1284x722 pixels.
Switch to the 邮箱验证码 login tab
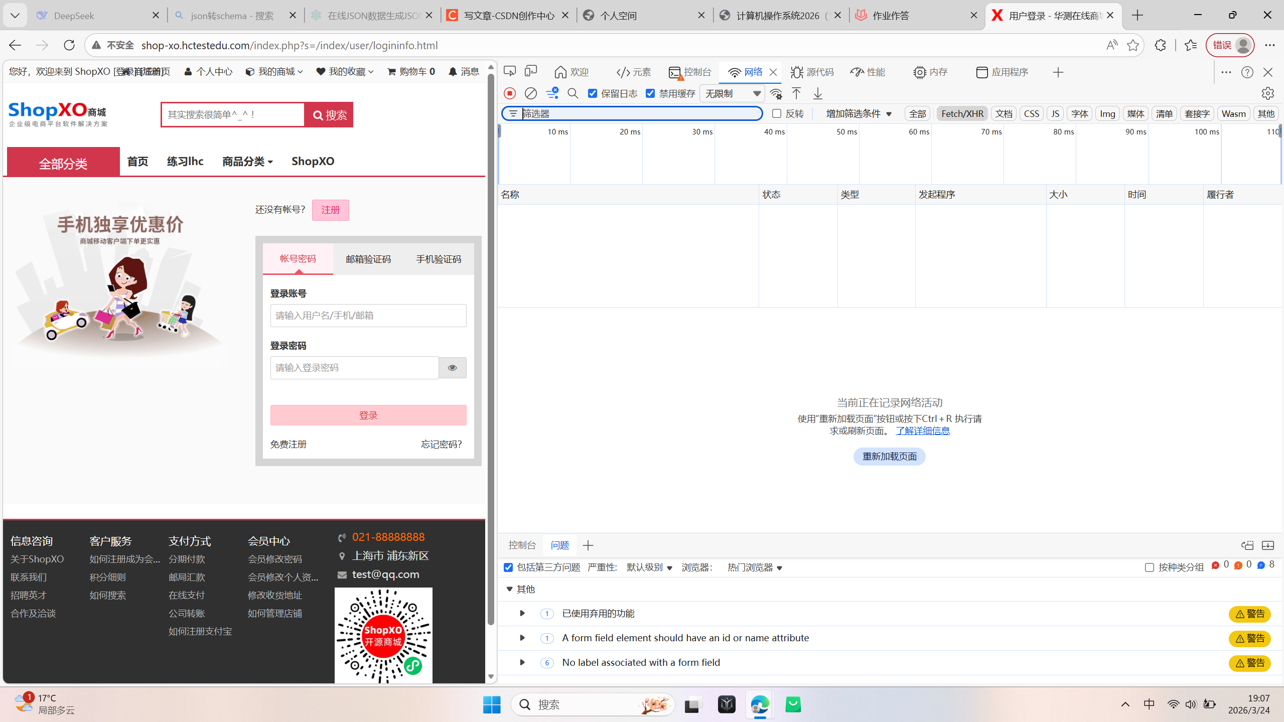point(368,259)
